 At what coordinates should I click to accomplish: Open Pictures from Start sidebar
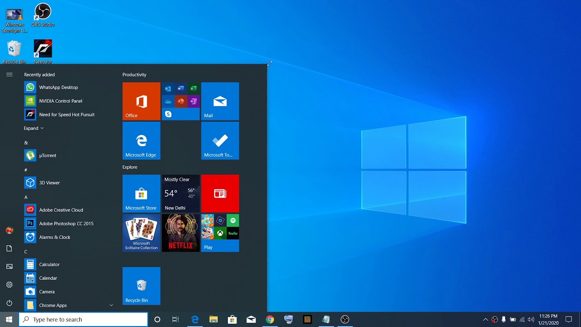[9, 267]
